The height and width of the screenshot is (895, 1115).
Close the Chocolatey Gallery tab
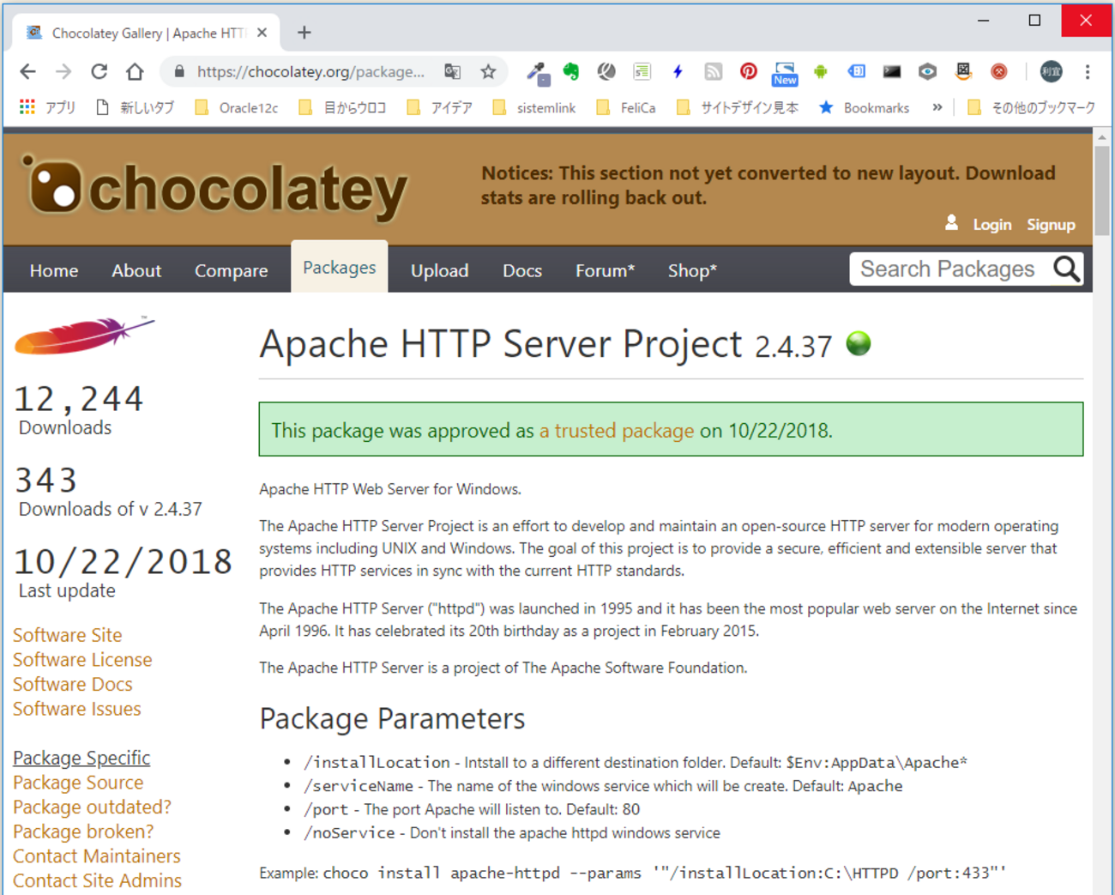pyautogui.click(x=262, y=33)
